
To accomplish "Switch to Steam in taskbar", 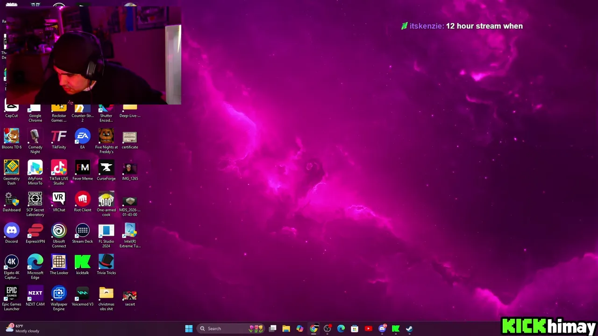I will [x=409, y=329].
